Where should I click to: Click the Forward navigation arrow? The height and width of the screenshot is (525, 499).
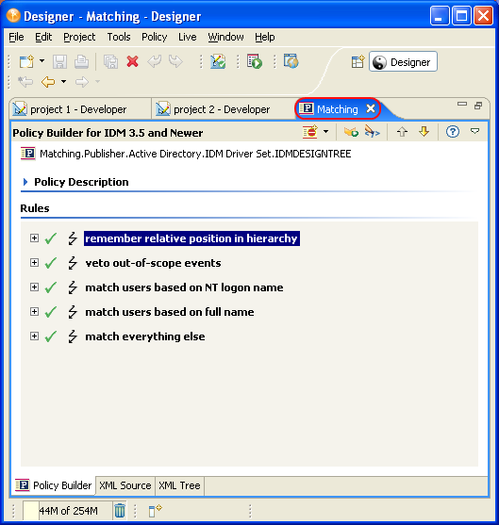(82, 82)
